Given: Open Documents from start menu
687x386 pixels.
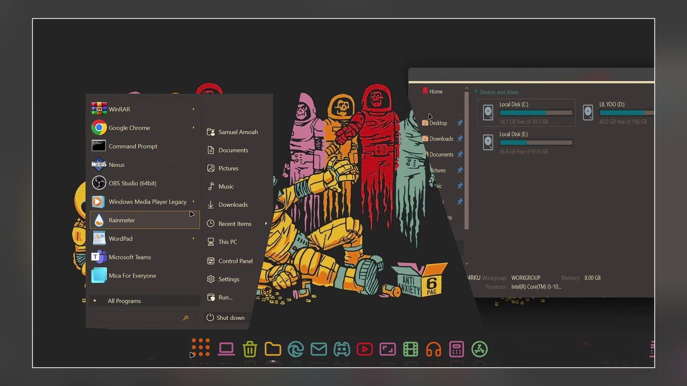Looking at the screenshot, I should tap(228, 150).
